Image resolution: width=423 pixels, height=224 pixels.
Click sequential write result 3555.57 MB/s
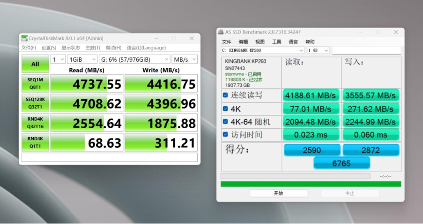point(371,95)
